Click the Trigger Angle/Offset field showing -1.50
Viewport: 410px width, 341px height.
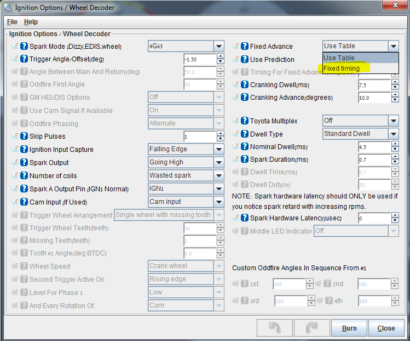pos(200,59)
